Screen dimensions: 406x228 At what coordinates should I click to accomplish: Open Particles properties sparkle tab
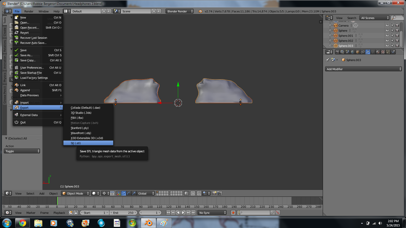[x=388, y=52]
